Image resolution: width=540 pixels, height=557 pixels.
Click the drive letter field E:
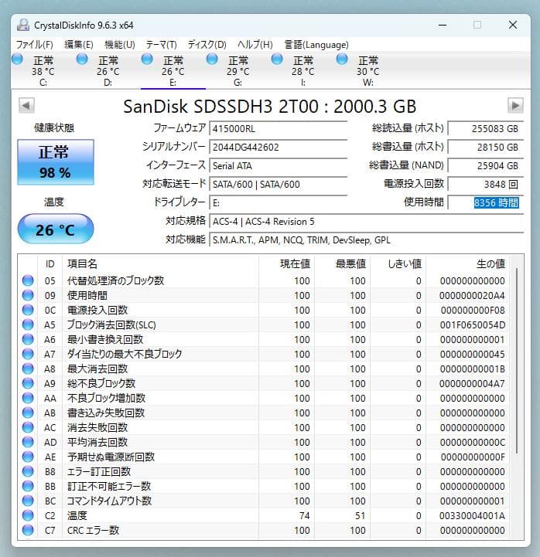pos(279,203)
